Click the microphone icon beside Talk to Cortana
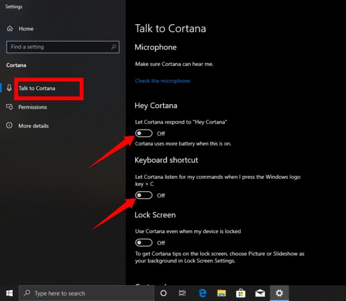 pyautogui.click(x=9, y=88)
